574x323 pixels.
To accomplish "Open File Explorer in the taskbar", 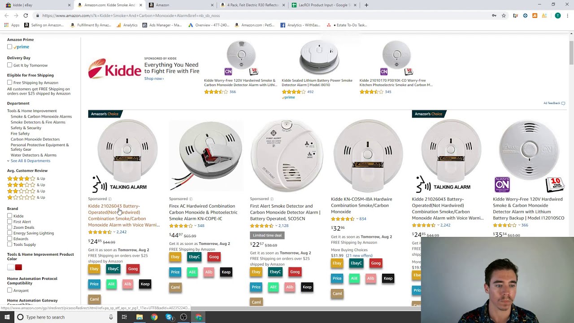I will coord(139,317).
